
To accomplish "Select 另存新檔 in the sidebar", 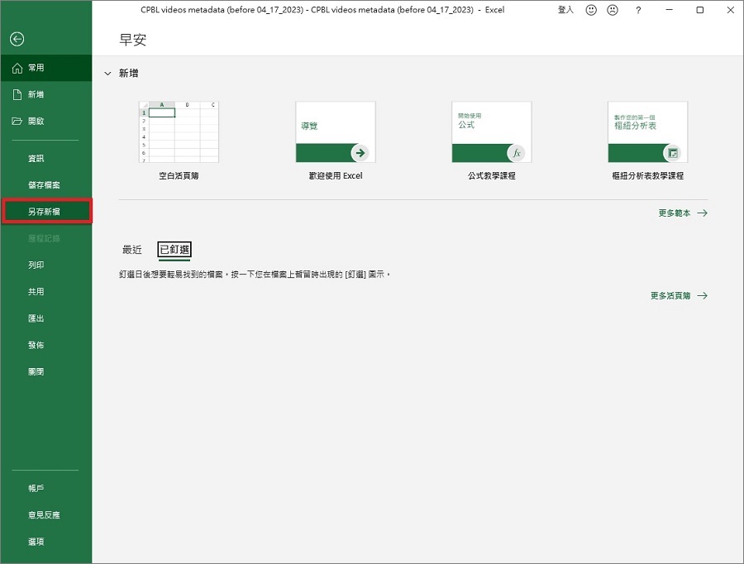I will coord(45,212).
